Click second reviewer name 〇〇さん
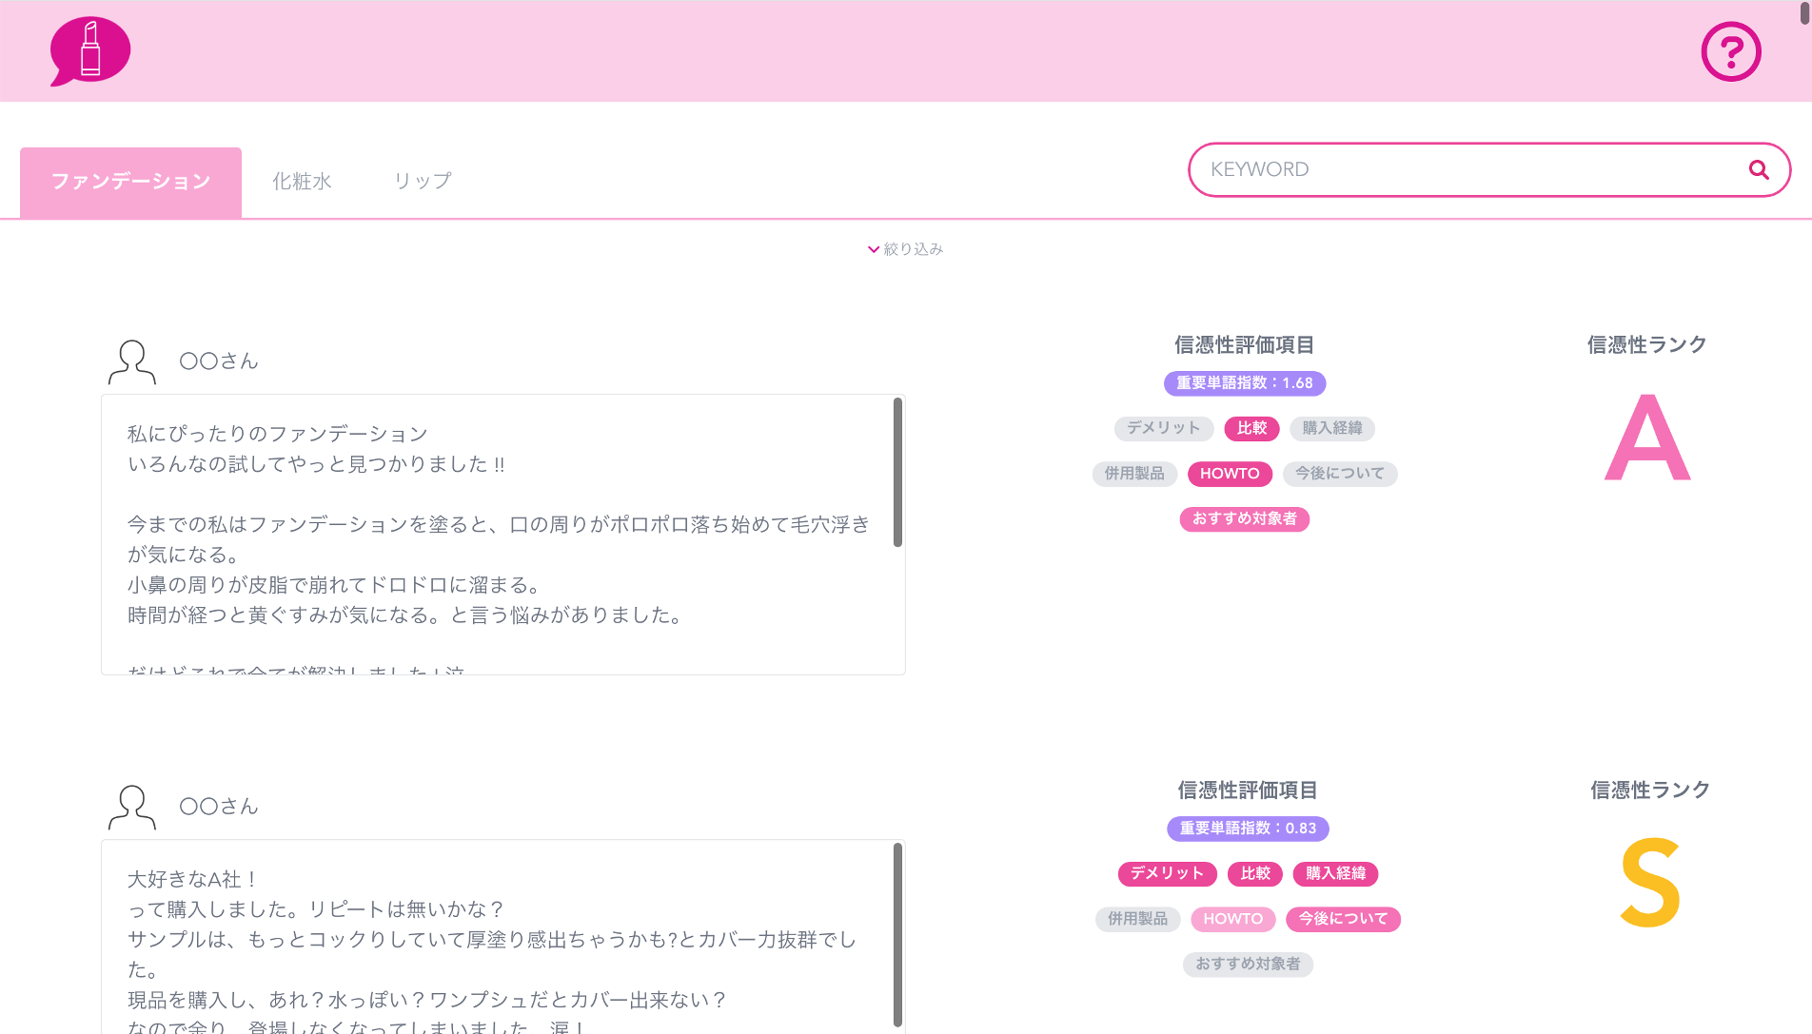This screenshot has height=1034, width=1812. [219, 807]
